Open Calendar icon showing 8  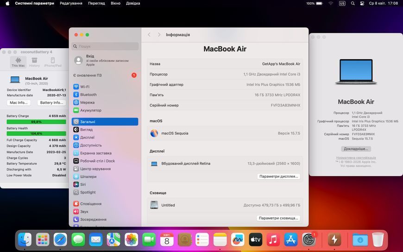coord(167,239)
